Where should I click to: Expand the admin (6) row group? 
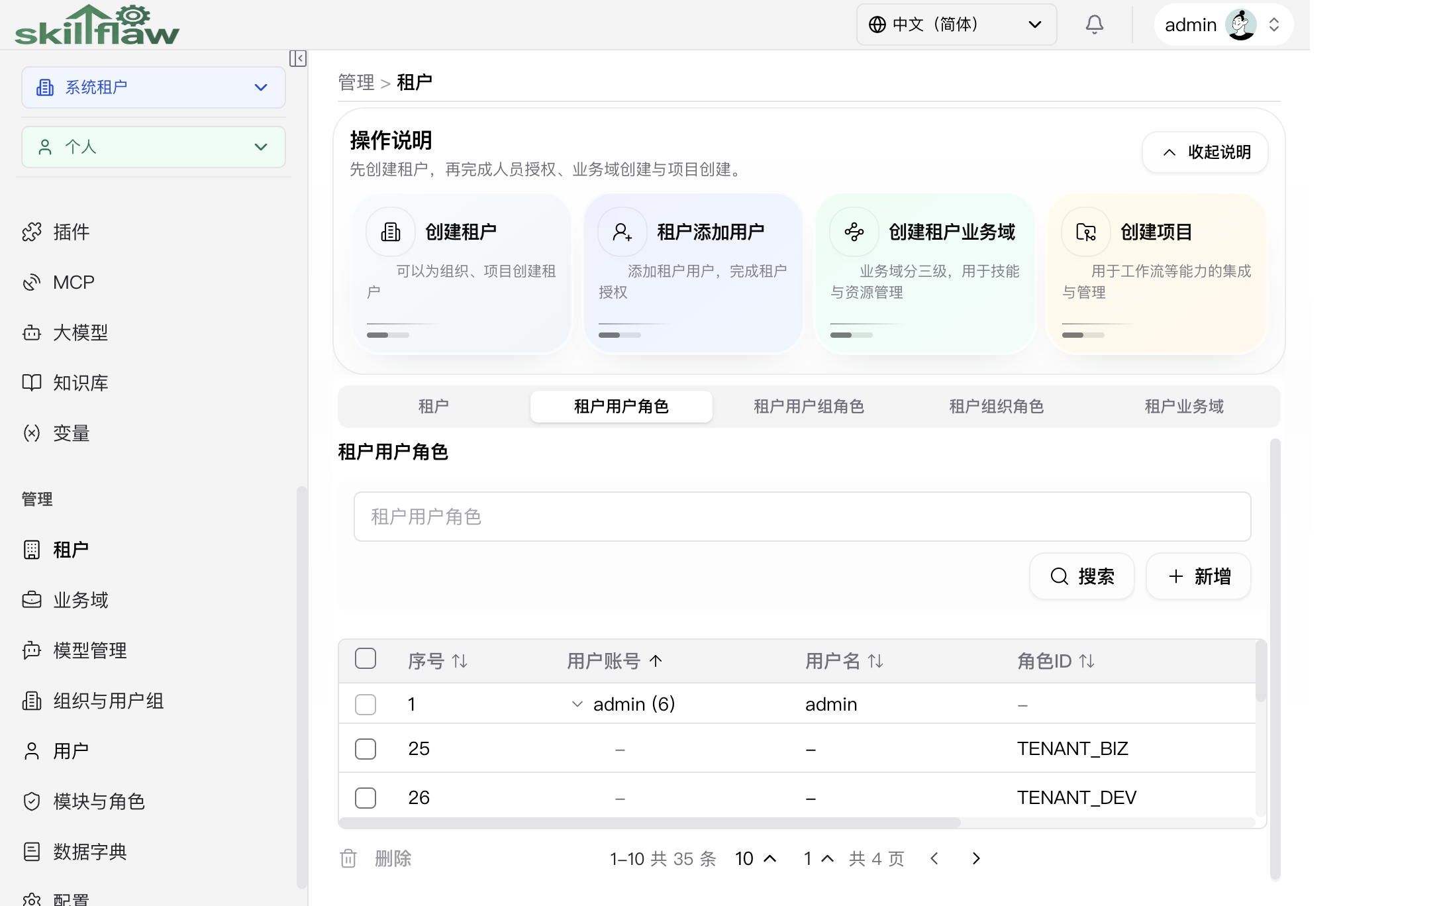[577, 704]
